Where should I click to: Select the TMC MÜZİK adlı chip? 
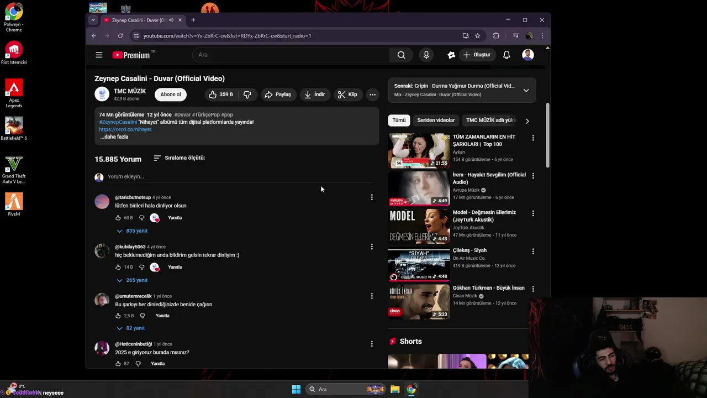click(x=490, y=121)
